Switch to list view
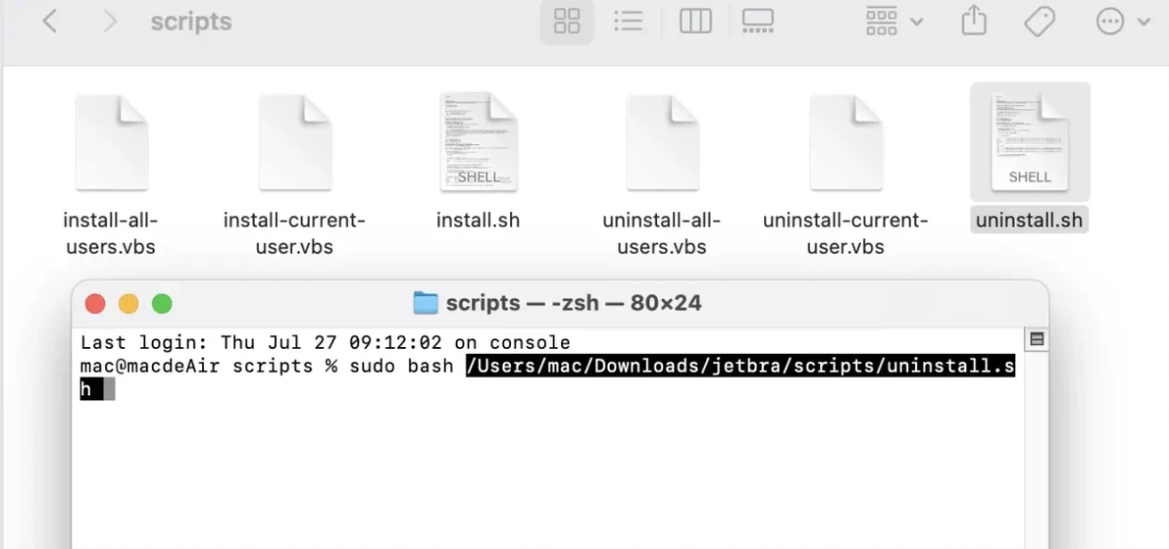 pos(628,22)
